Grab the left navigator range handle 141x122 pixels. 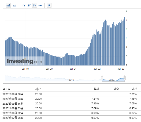(102, 78)
